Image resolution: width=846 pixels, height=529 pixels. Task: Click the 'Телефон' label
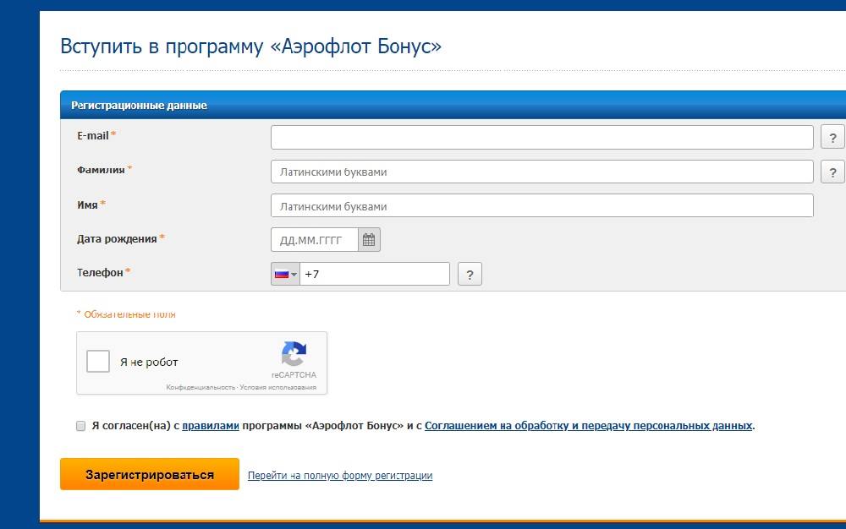pos(100,273)
